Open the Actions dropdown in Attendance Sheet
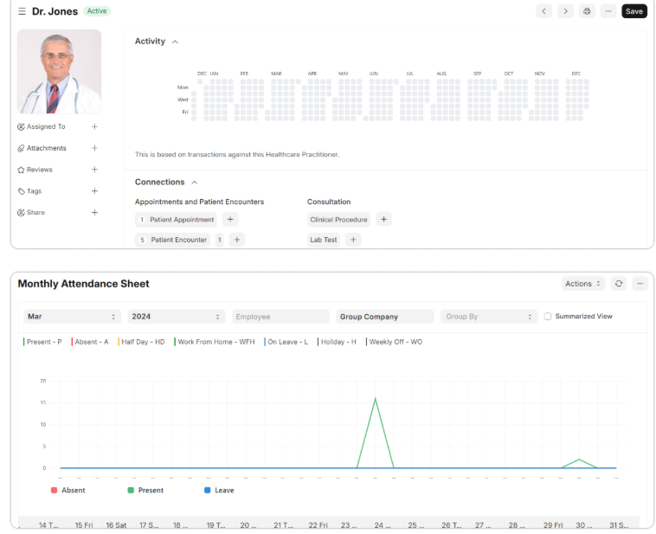The width and height of the screenshot is (656, 534). (582, 283)
